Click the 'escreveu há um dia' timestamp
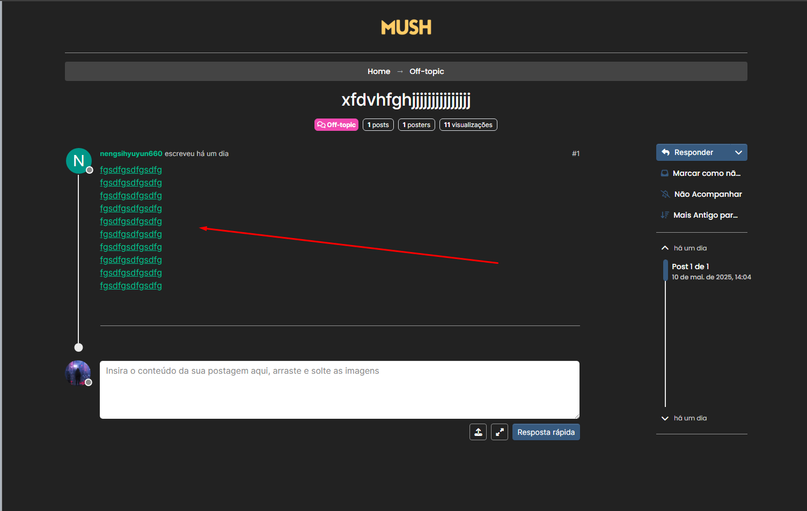 196,153
